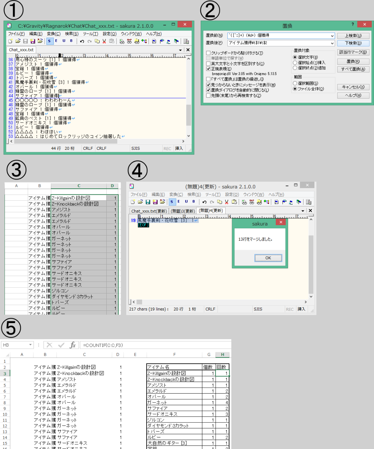Click the Undo icon in Chat_xxx.txt toolbar
The height and width of the screenshot is (449, 374).
[82, 41]
